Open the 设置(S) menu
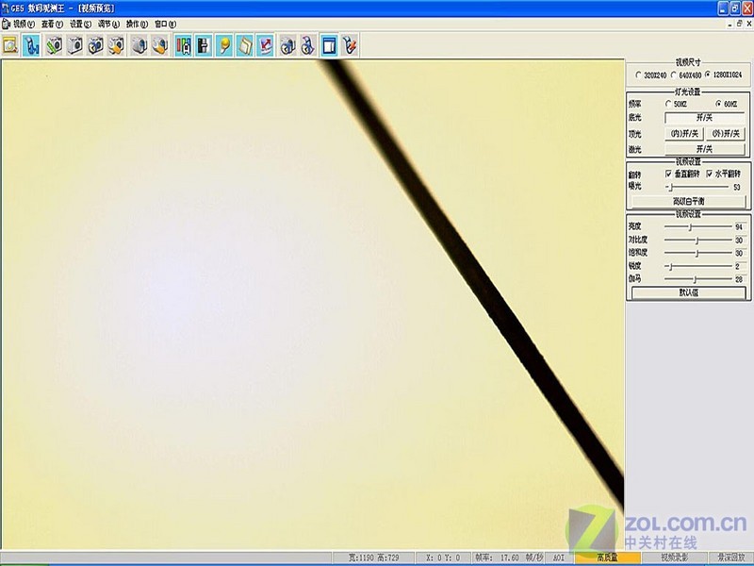The height and width of the screenshot is (566, 754). pyautogui.click(x=80, y=25)
